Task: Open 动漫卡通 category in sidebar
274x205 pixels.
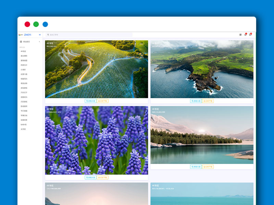Action: pyautogui.click(x=24, y=74)
